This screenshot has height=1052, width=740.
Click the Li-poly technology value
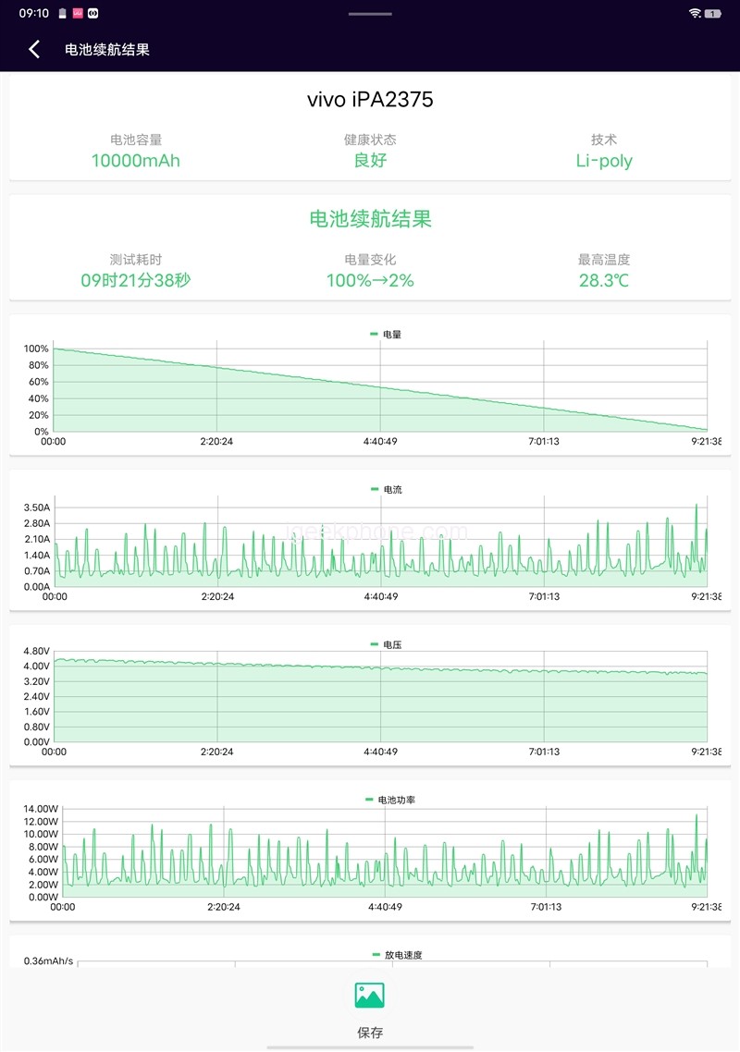[x=603, y=161]
